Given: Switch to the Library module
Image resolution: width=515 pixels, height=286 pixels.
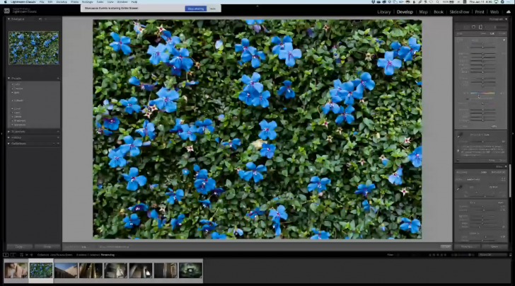Looking at the screenshot, I should (384, 12).
